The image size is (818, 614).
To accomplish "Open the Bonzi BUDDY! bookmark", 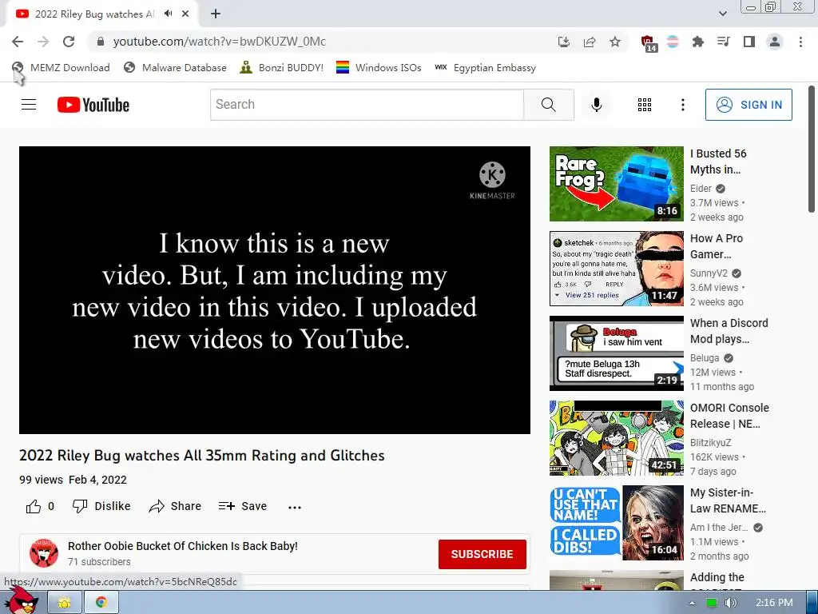I will (282, 67).
